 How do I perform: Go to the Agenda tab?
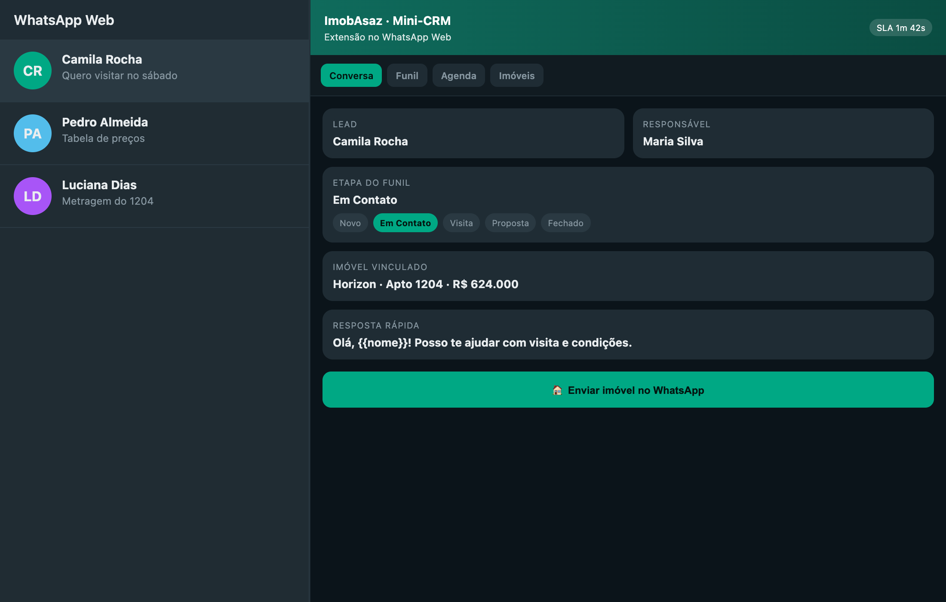click(x=458, y=75)
